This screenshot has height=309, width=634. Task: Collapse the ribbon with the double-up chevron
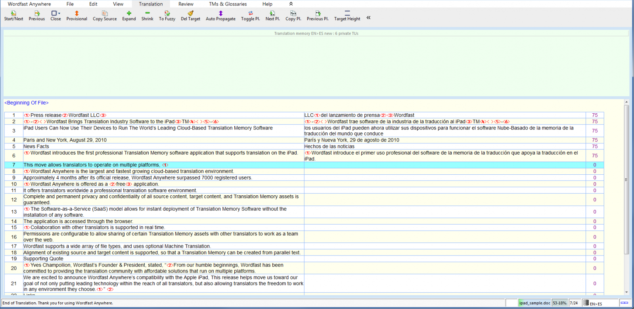(291, 4)
